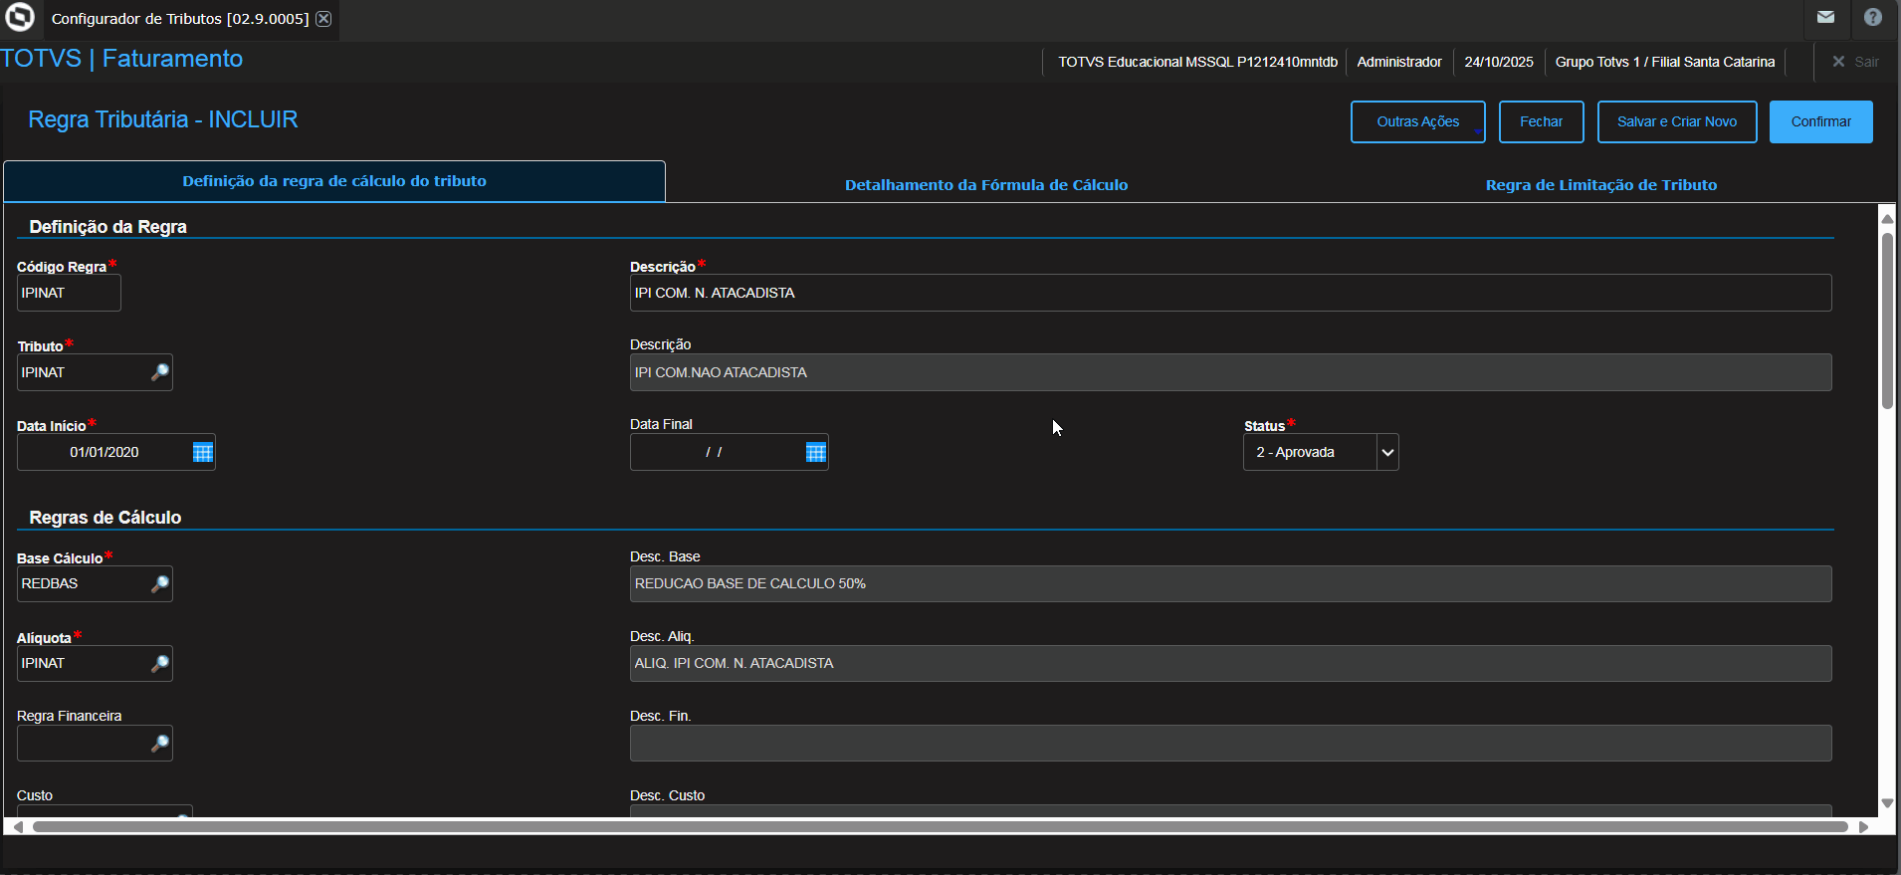Open the Alíquota lookup magnifier icon
Screen dimensions: 1901x875
coord(159,664)
